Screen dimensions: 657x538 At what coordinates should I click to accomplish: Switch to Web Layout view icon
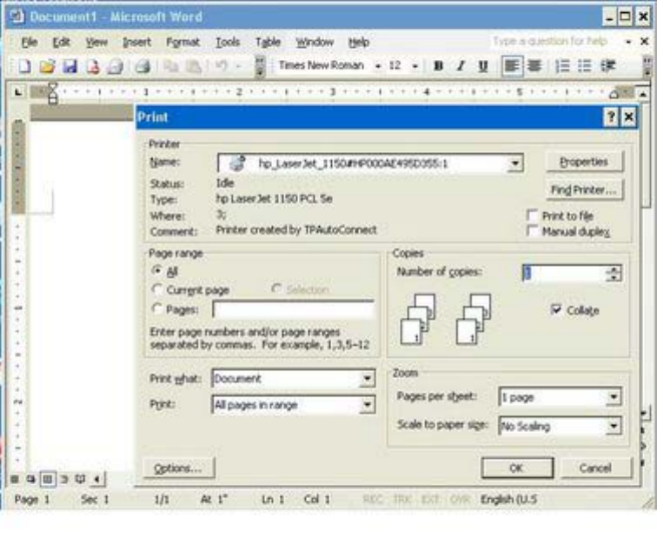[x=30, y=479]
